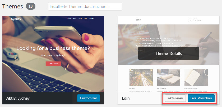222x107 pixels.
Task: Click the red CLICK TO BEGIN button in Sydney preview
Action: coord(53,64)
